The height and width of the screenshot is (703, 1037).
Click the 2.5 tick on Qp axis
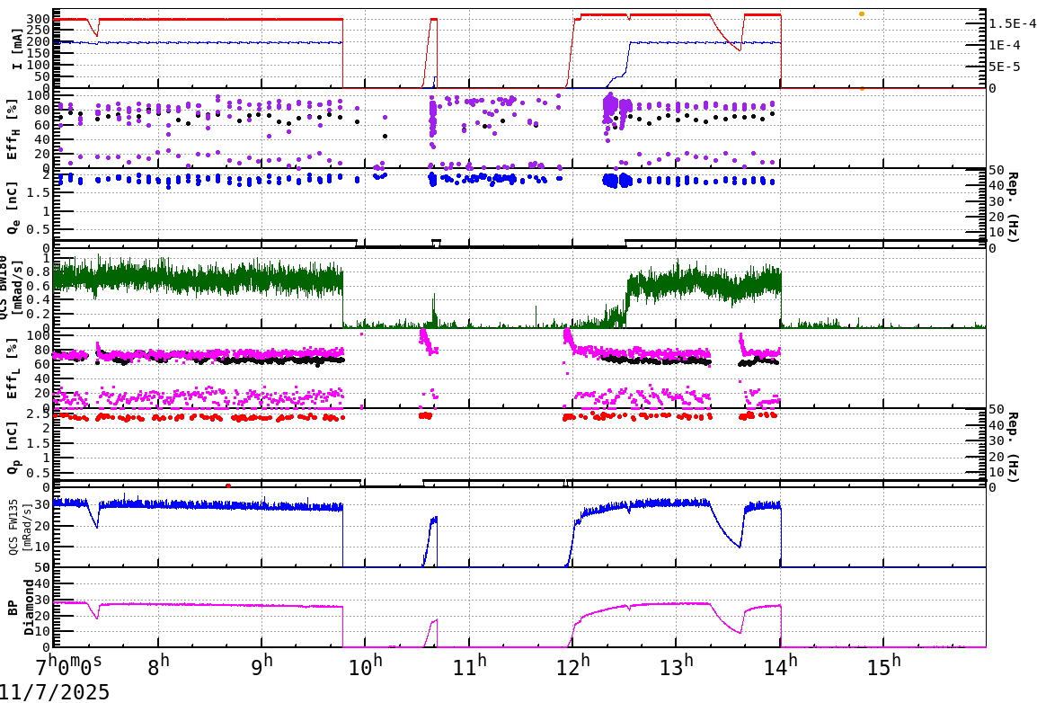tap(39, 414)
